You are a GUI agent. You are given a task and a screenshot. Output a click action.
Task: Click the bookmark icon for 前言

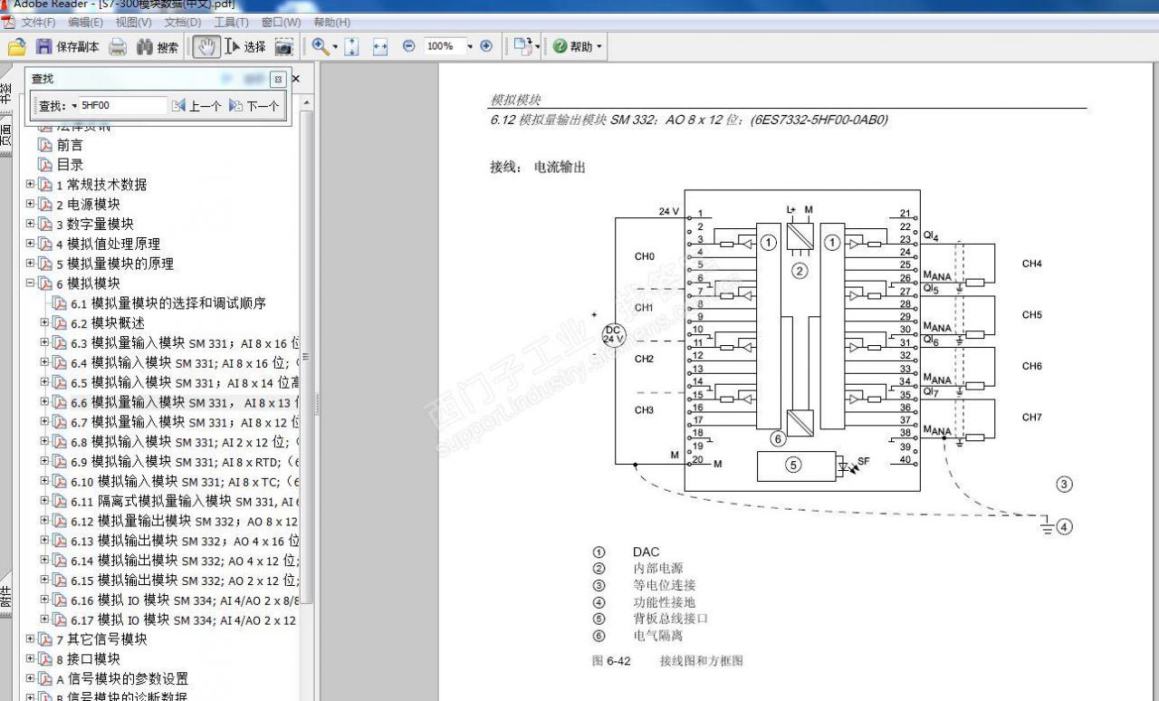click(44, 145)
